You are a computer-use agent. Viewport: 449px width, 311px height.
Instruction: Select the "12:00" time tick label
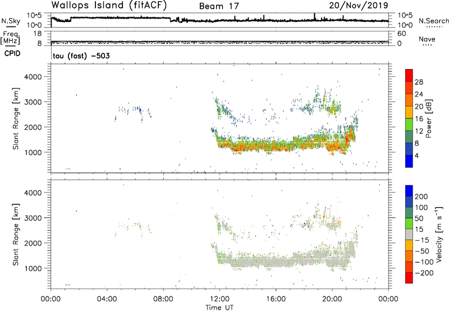(219, 299)
